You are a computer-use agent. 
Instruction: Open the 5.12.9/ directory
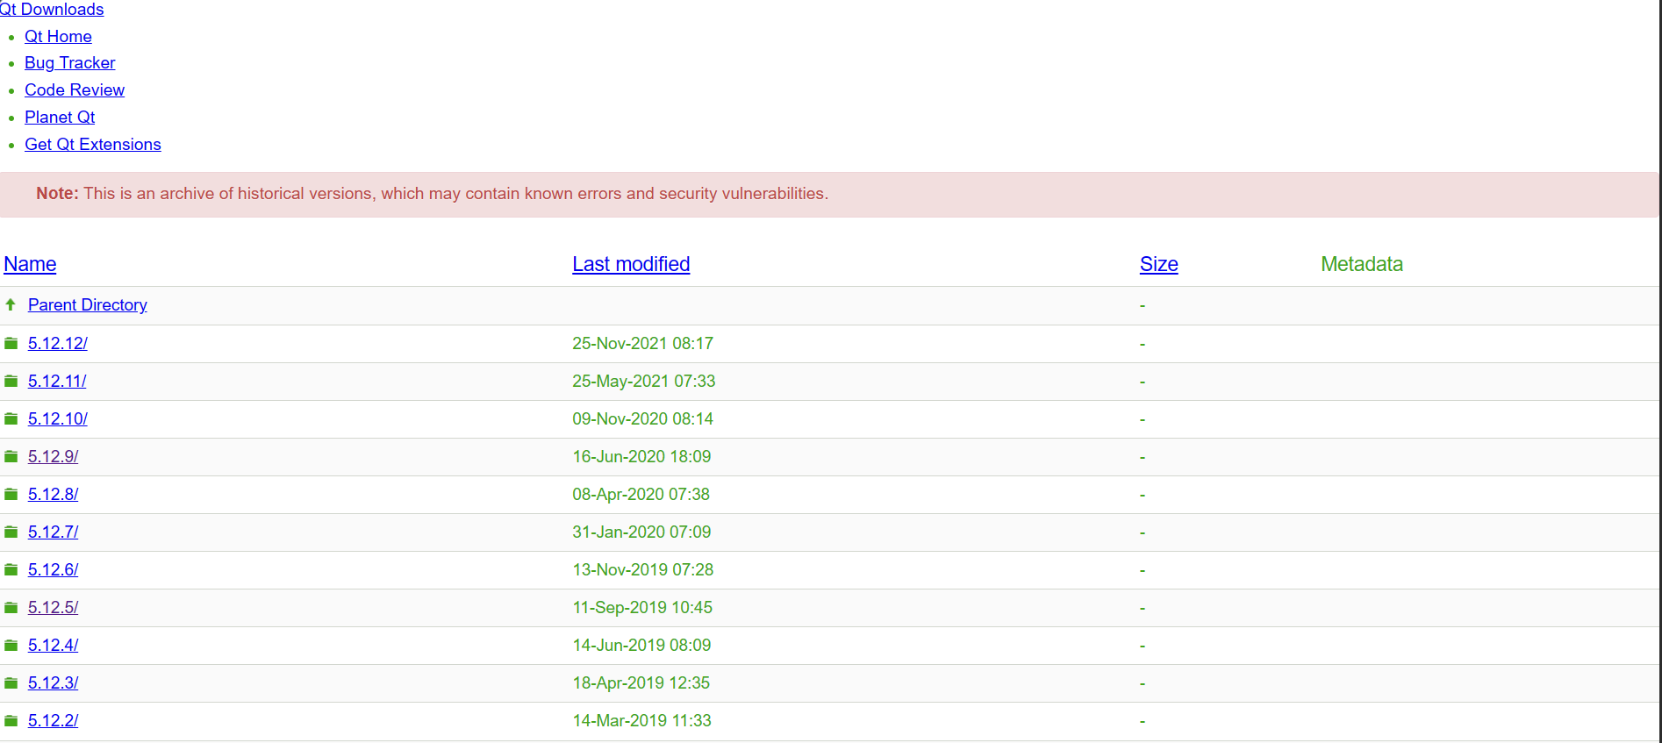(x=54, y=456)
